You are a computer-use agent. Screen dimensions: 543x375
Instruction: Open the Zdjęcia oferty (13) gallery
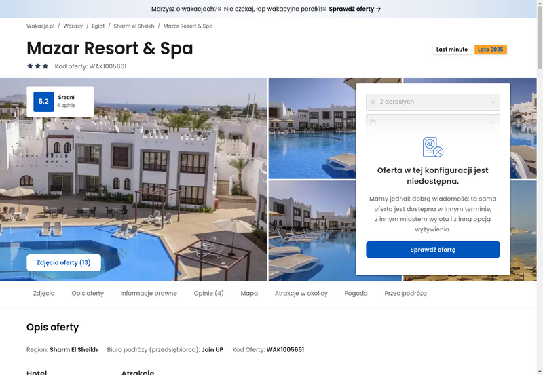click(64, 262)
